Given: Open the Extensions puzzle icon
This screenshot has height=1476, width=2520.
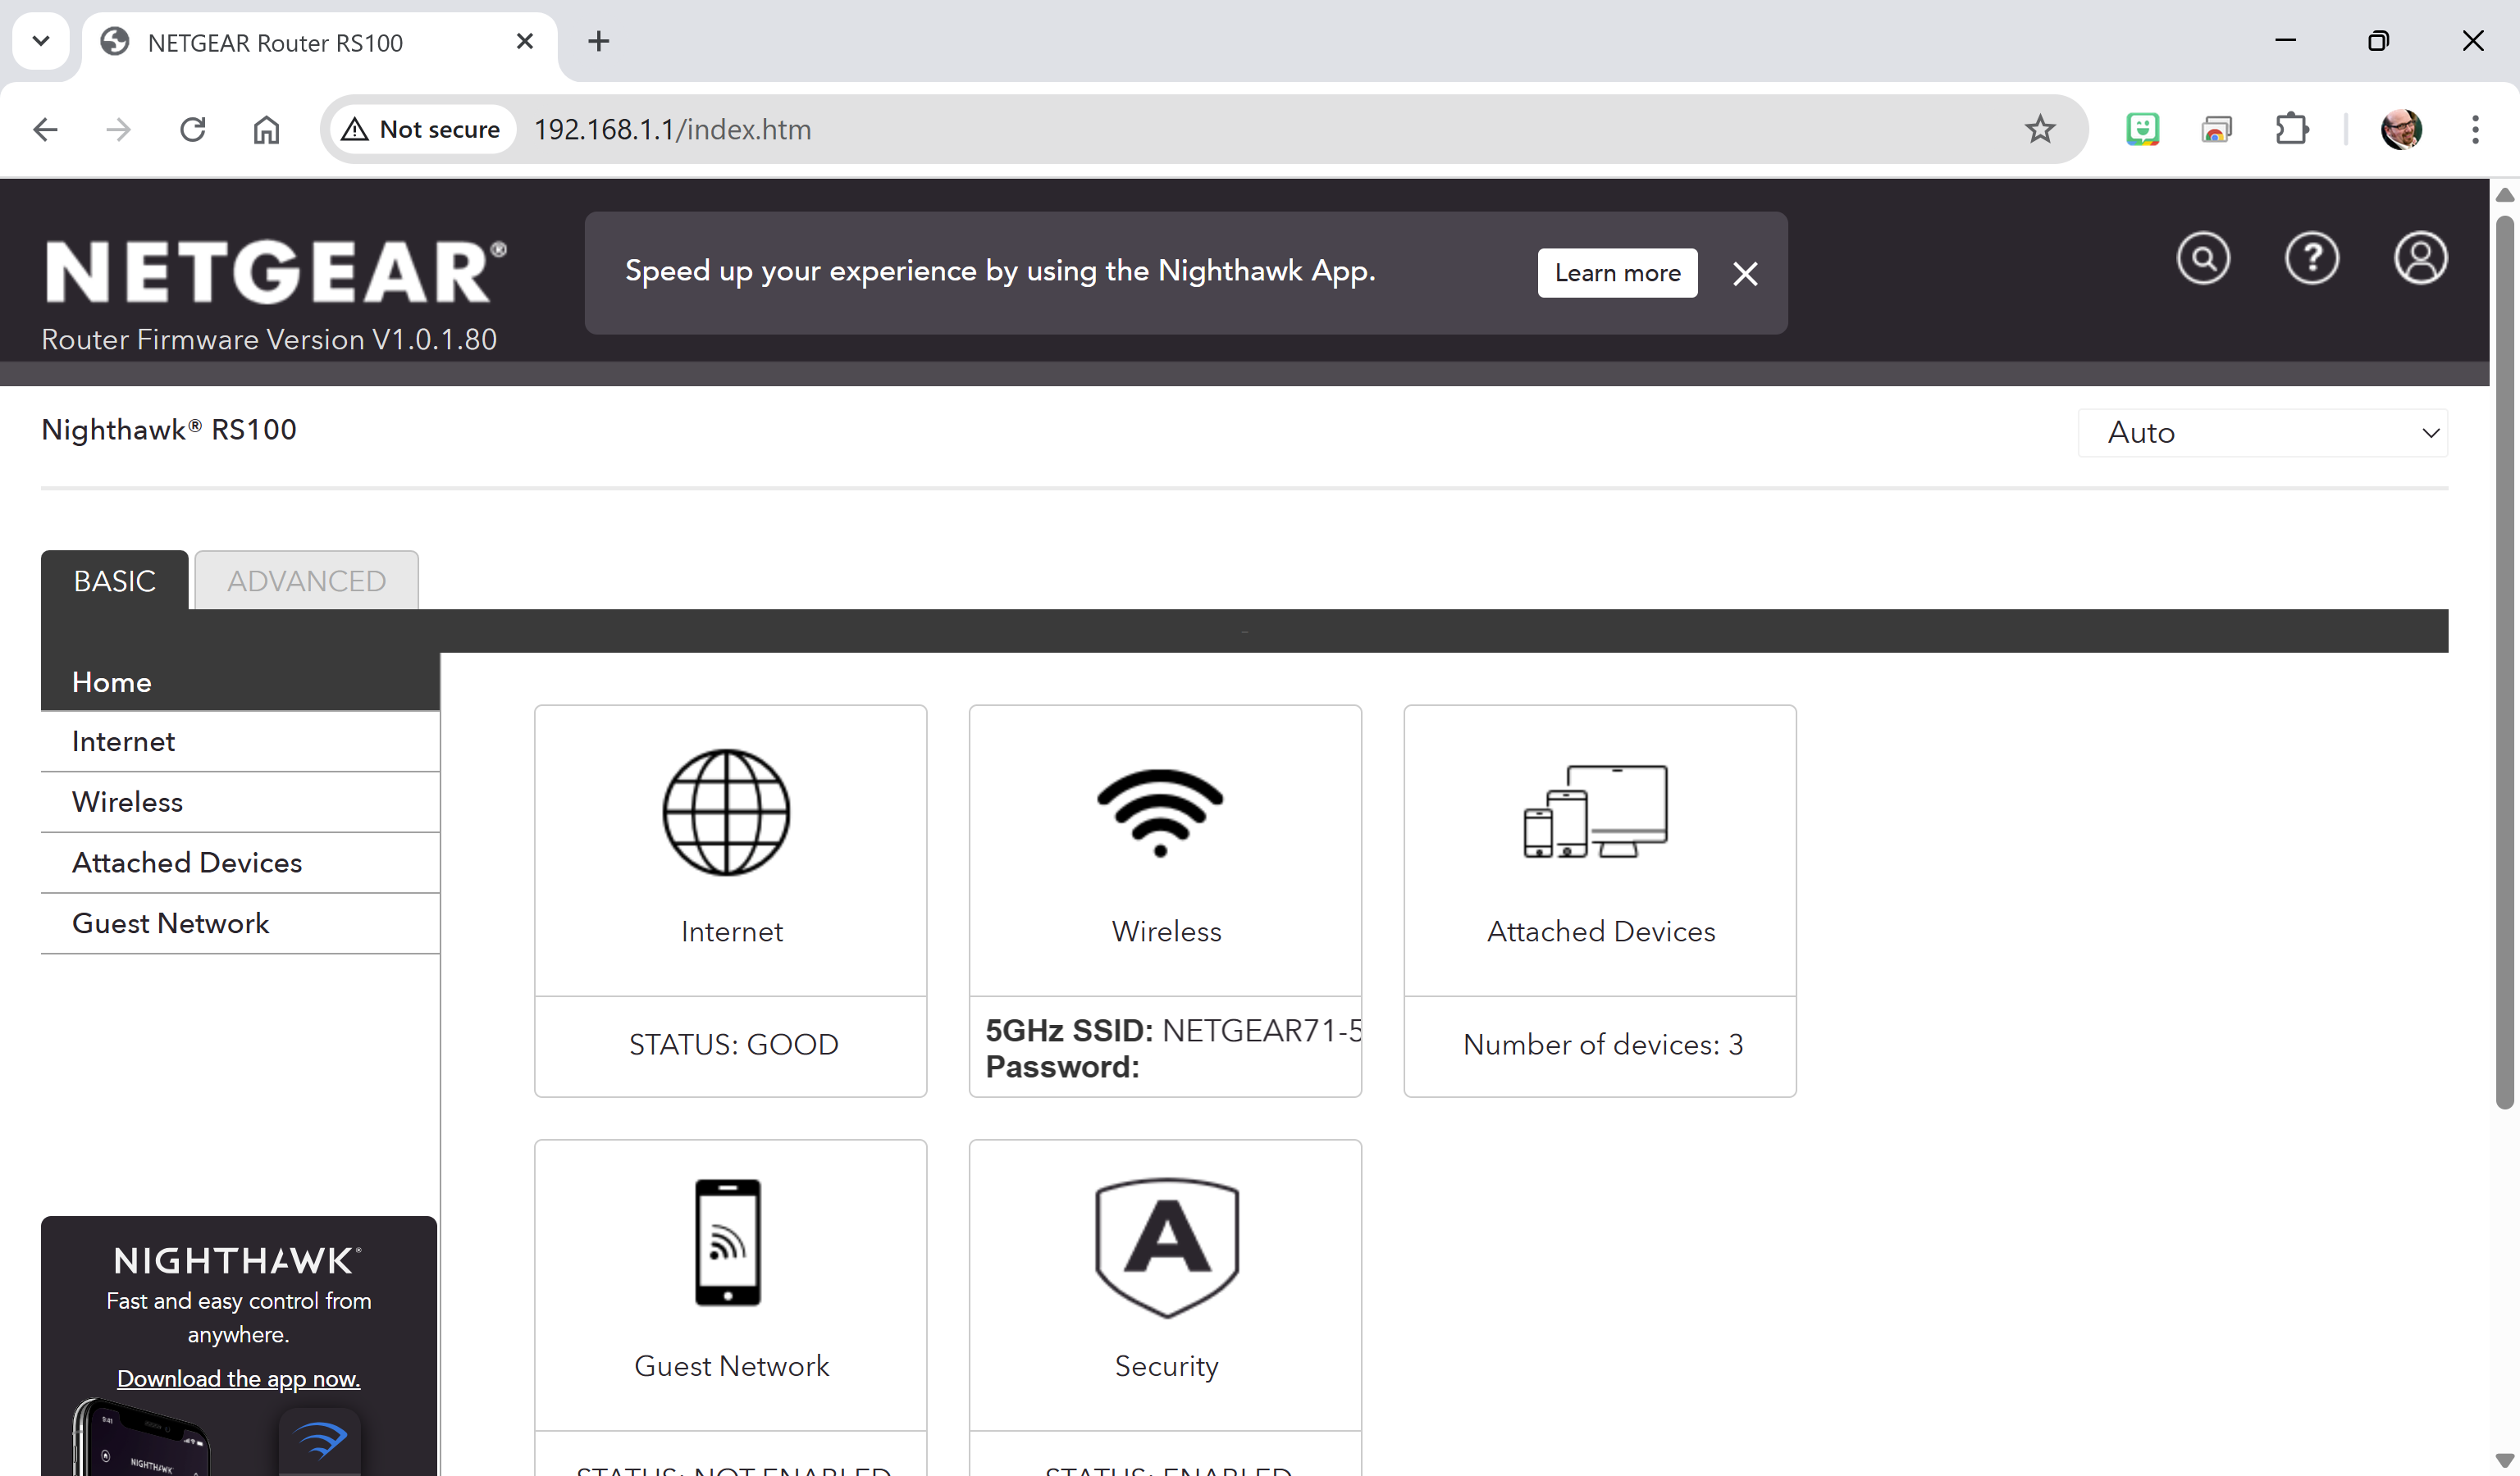Looking at the screenshot, I should coord(2291,130).
